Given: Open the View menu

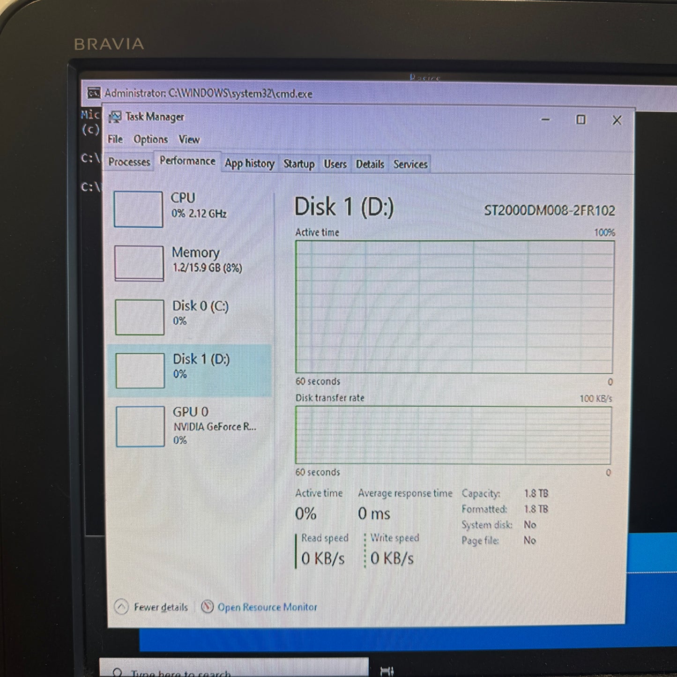Looking at the screenshot, I should [189, 140].
